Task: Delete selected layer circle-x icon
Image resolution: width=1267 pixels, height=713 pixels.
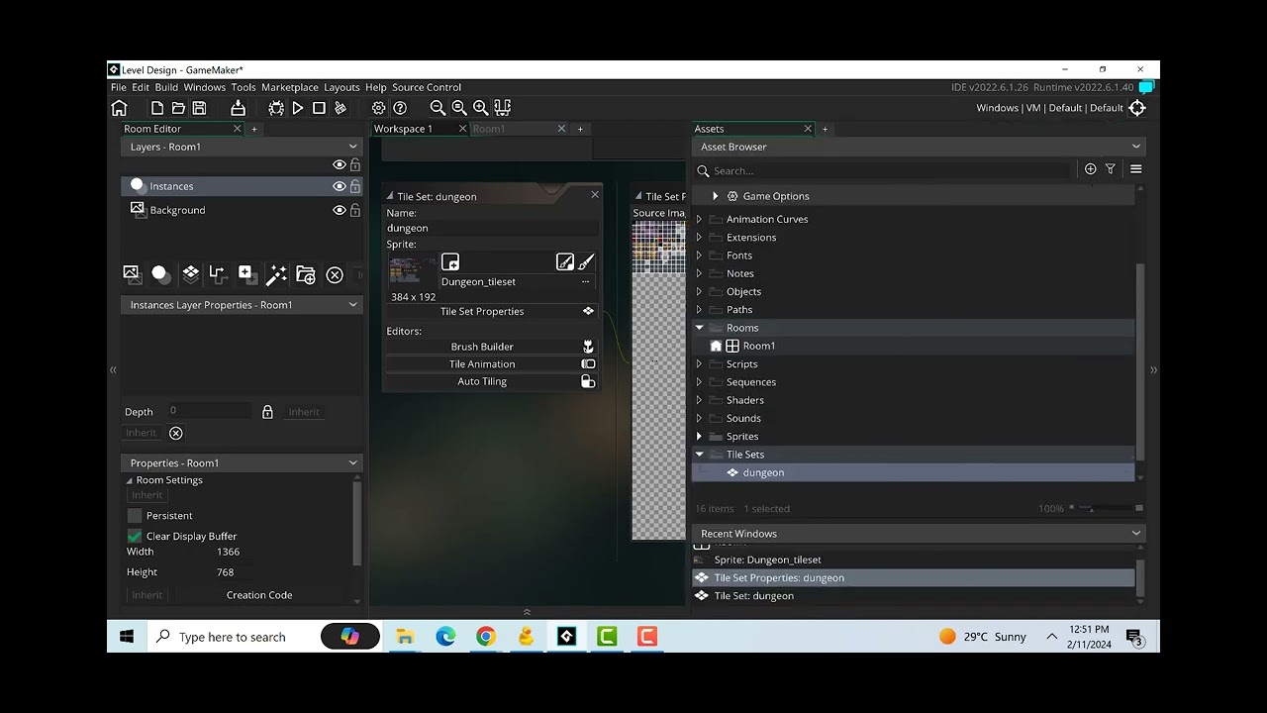Action: (x=335, y=275)
